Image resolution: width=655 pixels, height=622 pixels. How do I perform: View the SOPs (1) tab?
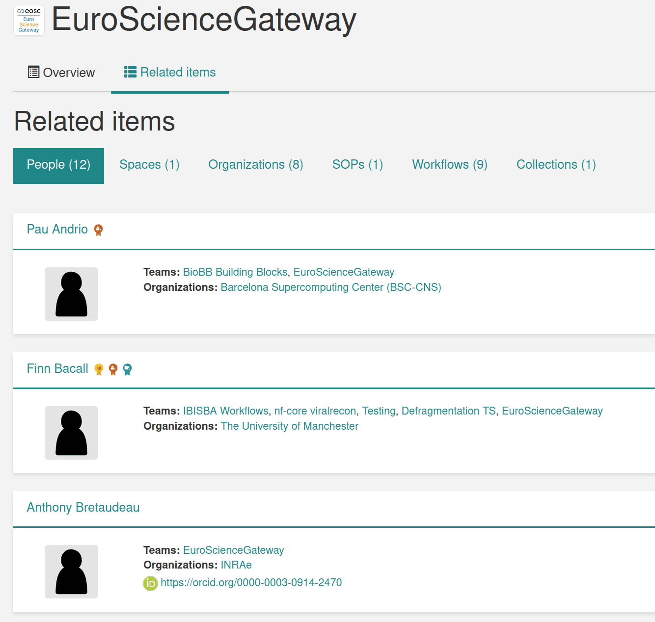click(x=357, y=165)
